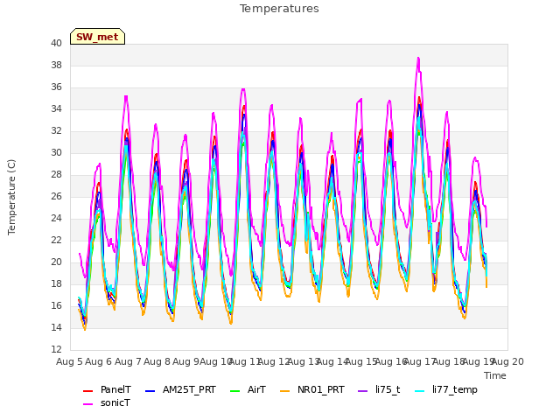The width and height of the screenshot is (560, 420).
Task: Click the Temperature (C) axis label
Action: [x=11, y=197]
